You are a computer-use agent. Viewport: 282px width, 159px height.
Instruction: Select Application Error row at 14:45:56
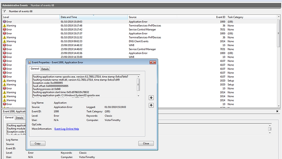click(x=139, y=53)
